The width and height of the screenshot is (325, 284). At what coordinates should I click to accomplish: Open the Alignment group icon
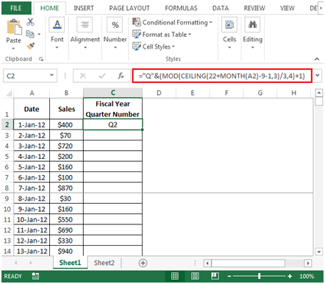click(85, 25)
